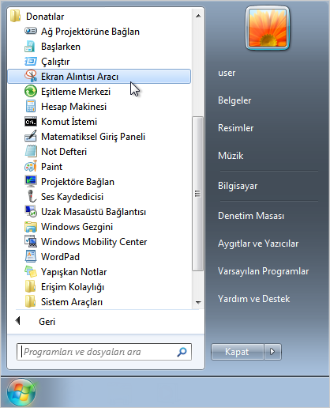
Task: Open Ekran Alıntısı Aracı snipping tool icon
Action: click(31, 77)
